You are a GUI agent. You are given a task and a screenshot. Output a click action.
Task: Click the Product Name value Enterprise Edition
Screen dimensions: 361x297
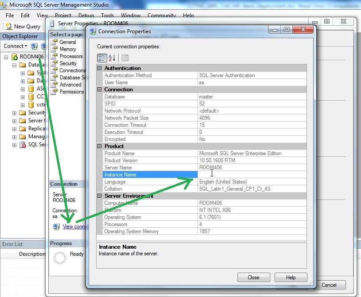[x=241, y=153]
